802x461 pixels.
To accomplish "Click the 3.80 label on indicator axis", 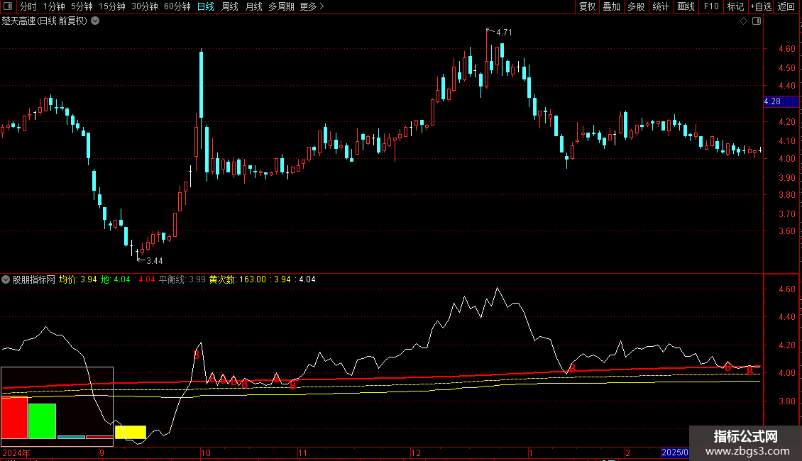I will coord(786,401).
